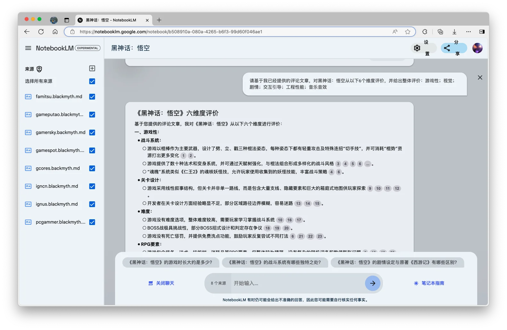Open the NotebookLM hamburger menu
The width and height of the screenshot is (507, 330).
[x=28, y=48]
